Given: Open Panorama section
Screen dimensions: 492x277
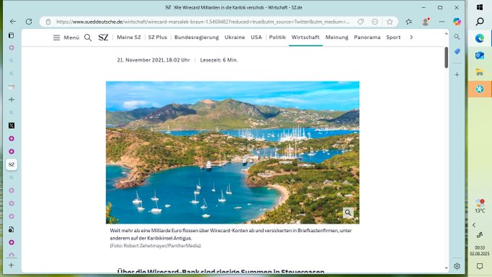Looking at the screenshot, I should point(367,37).
